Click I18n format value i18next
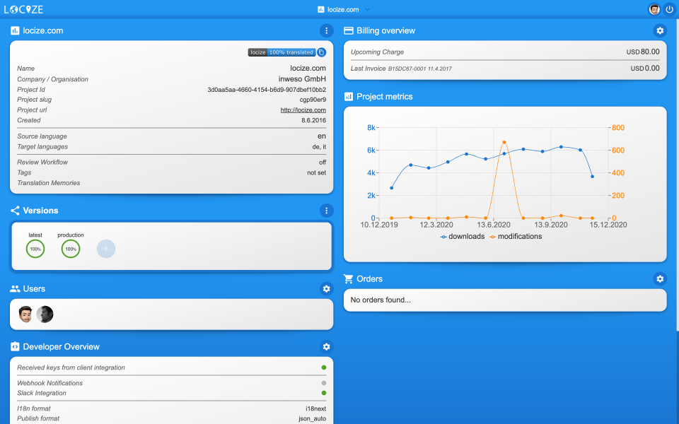The image size is (679, 424). coord(315,408)
